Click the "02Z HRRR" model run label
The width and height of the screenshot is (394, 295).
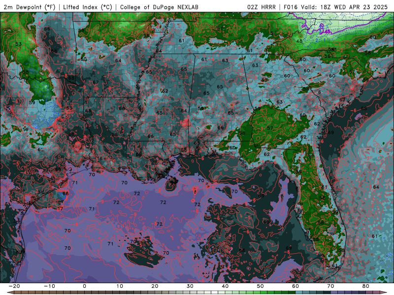coord(262,7)
